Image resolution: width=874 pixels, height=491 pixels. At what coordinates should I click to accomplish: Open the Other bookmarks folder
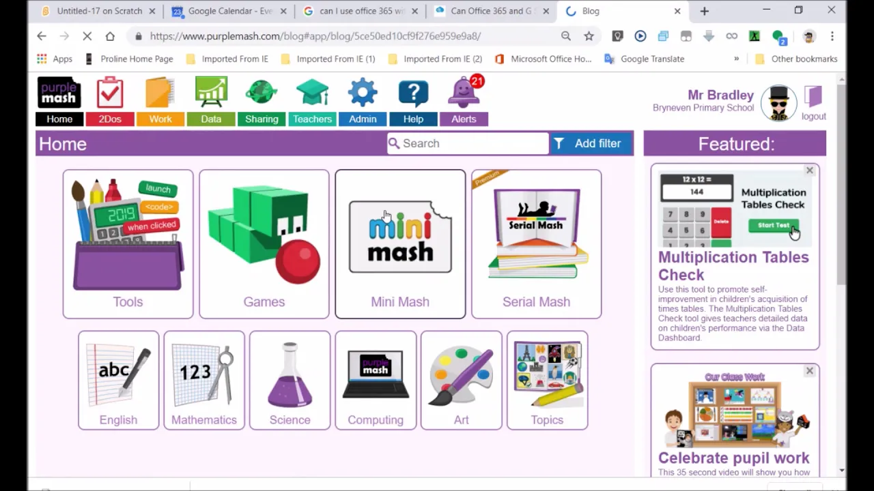pos(796,59)
